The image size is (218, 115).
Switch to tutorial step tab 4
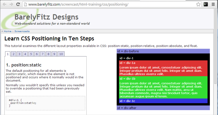(25, 54)
